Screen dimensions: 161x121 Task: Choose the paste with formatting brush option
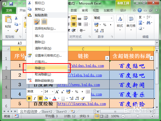coord(37,22)
